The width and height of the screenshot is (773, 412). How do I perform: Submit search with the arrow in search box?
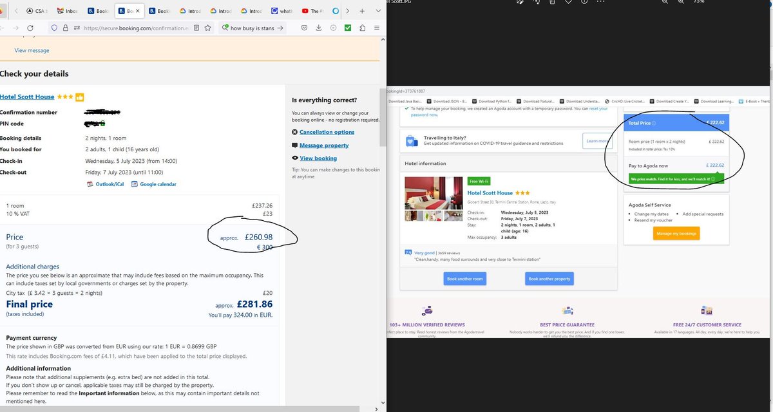pos(280,28)
